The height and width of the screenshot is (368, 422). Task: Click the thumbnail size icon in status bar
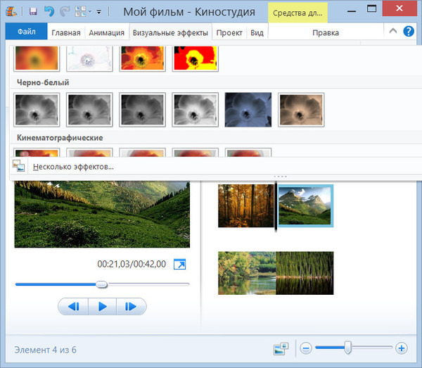point(281,348)
